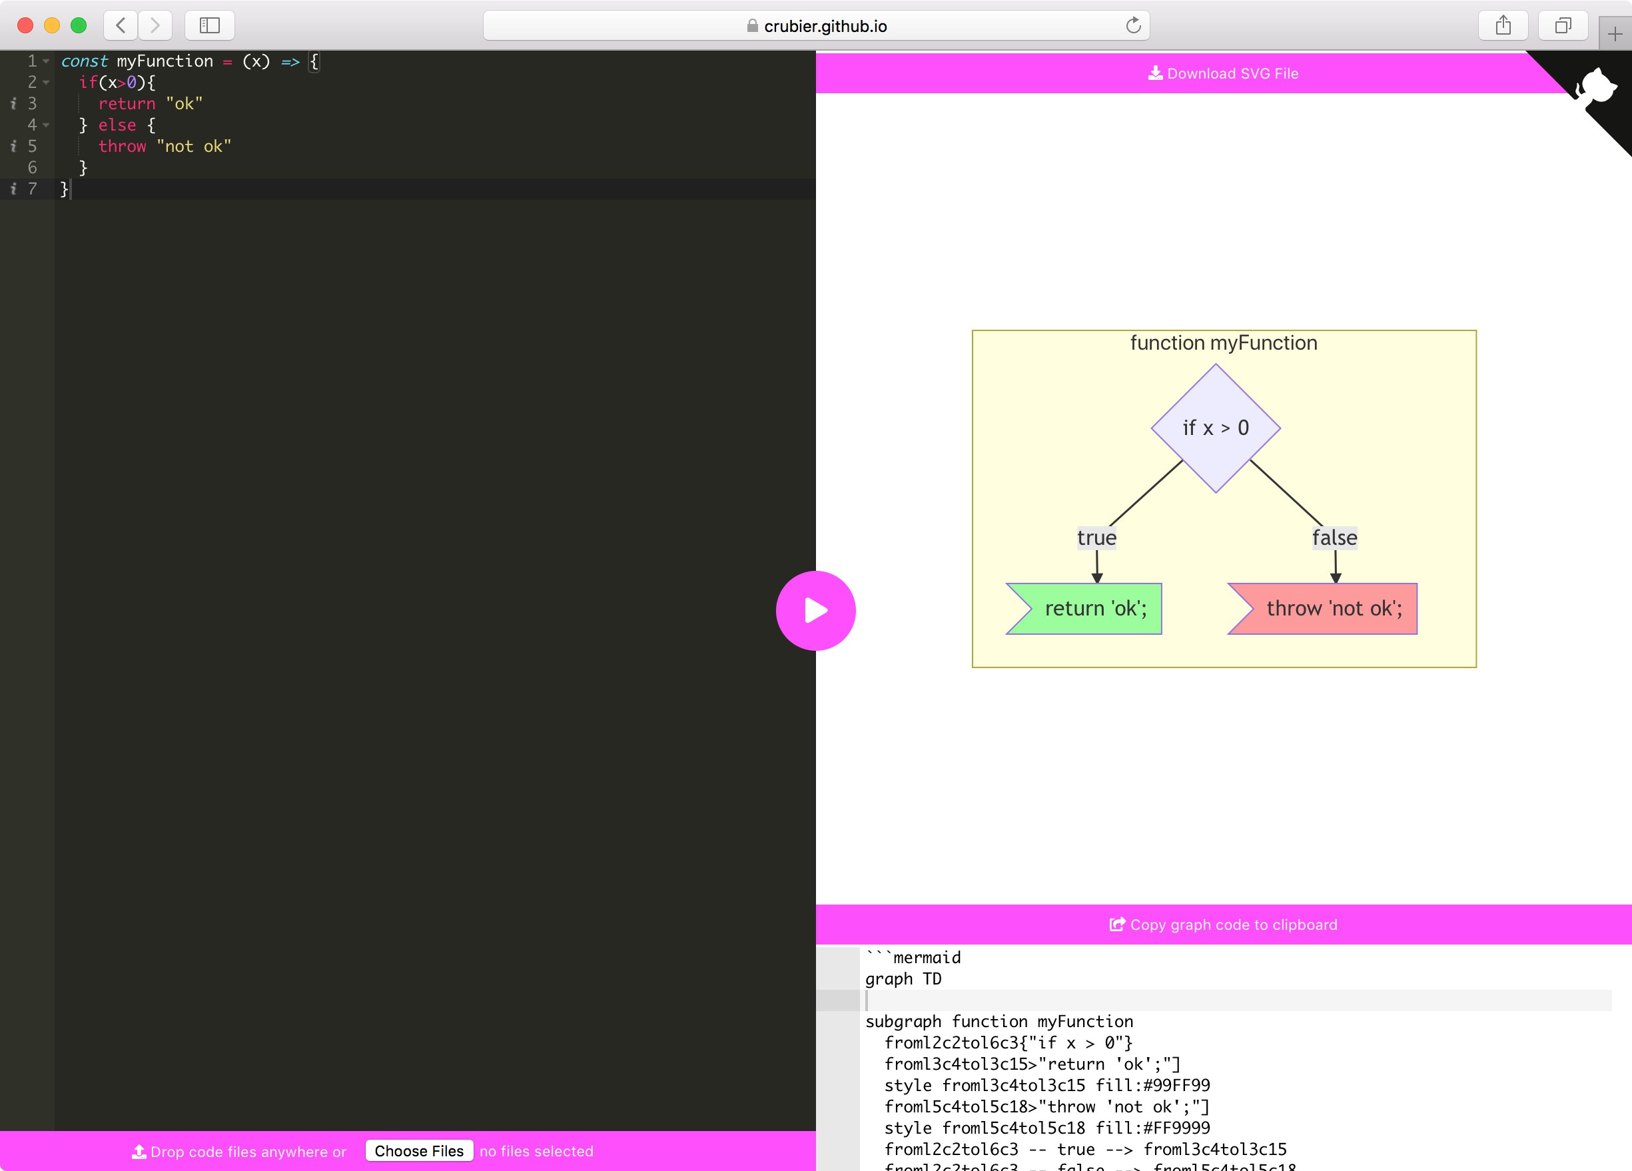This screenshot has width=1632, height=1171.
Task: Click the closing brace on line 7
Action: pos(64,189)
